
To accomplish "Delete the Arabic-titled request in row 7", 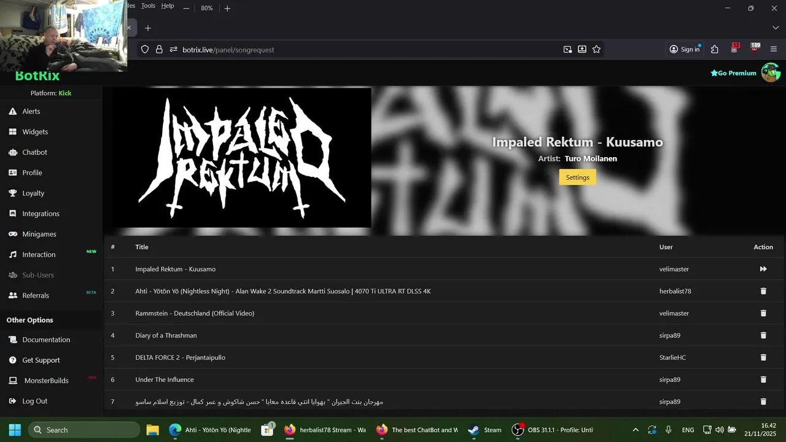I will click(x=763, y=401).
